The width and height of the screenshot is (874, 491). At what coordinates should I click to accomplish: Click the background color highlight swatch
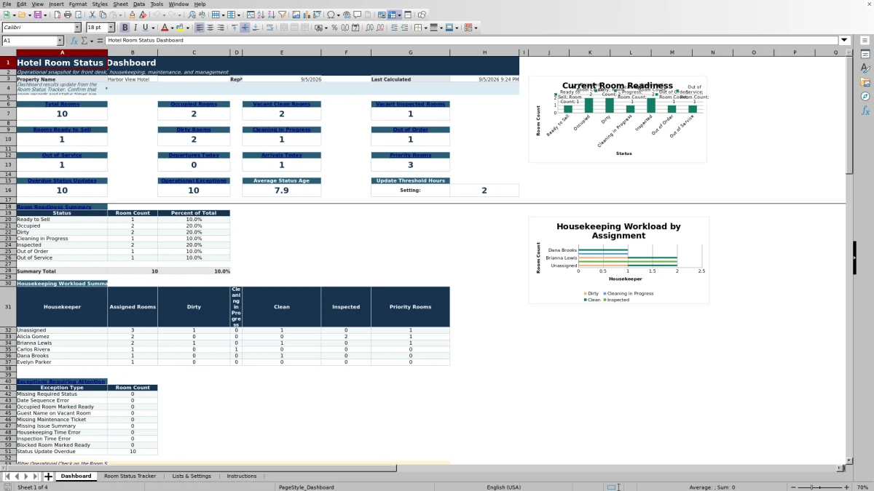(x=180, y=28)
